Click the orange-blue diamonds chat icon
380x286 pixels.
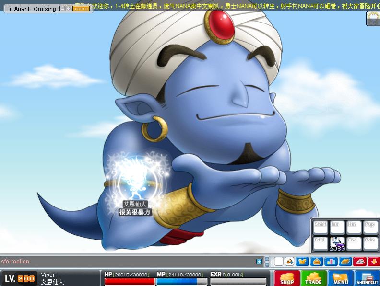click(x=289, y=262)
